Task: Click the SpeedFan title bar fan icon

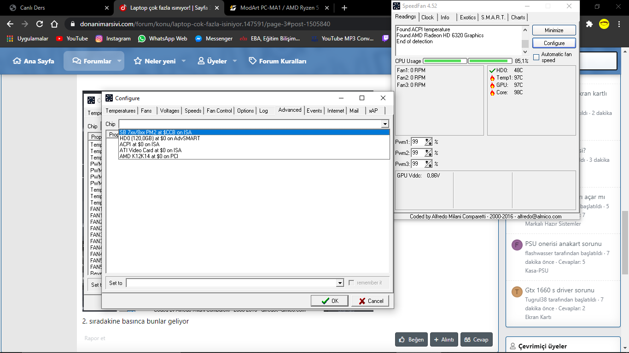Action: (396, 6)
